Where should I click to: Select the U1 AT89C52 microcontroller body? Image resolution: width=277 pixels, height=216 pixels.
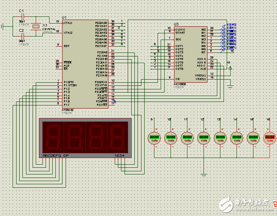tap(85, 64)
